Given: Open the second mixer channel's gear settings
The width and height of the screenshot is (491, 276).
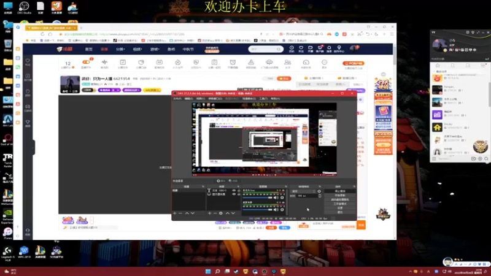Looking at the screenshot, I should tap(282, 210).
